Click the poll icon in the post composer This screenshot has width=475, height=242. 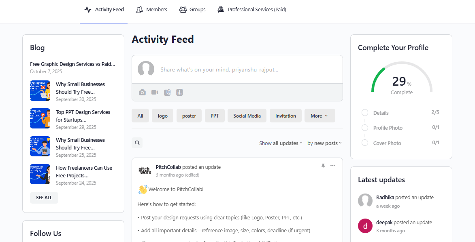[179, 92]
